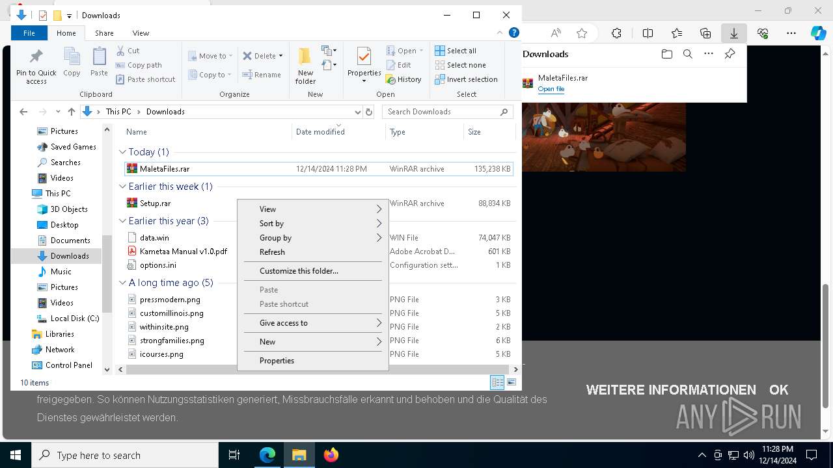Click Select none in ribbon
Viewport: 833px width, 468px height.
[460, 65]
